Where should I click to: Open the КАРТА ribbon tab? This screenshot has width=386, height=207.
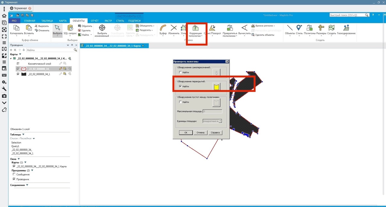coord(63,21)
